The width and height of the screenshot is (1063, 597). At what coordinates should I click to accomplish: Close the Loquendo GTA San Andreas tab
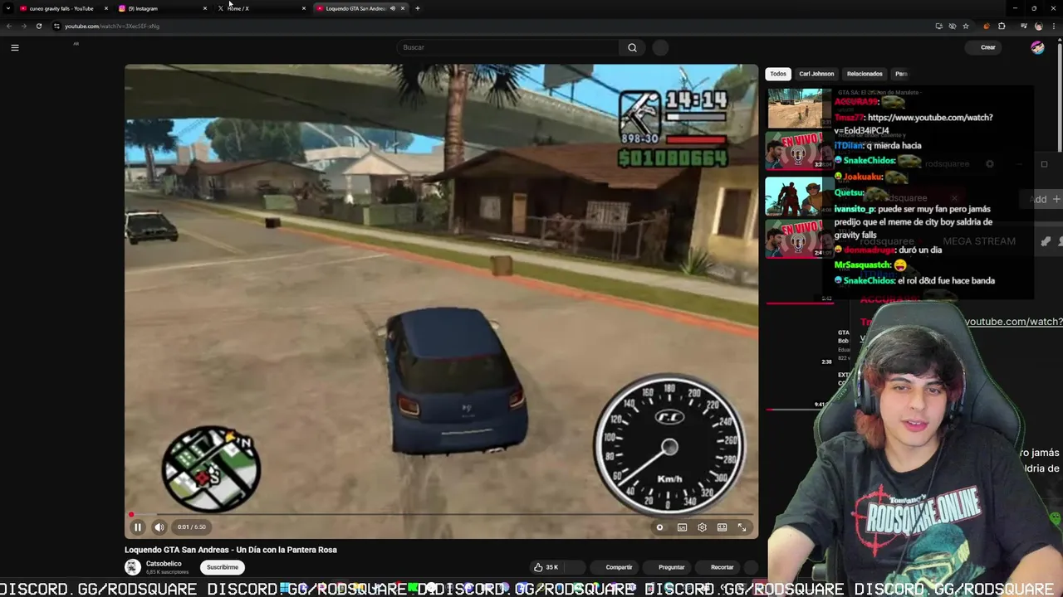pos(403,8)
